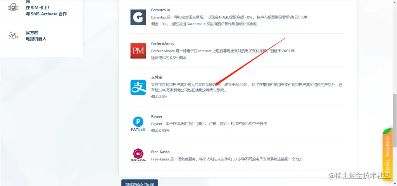
Task: Click the 加载充值支付记录 button
Action: (140, 183)
